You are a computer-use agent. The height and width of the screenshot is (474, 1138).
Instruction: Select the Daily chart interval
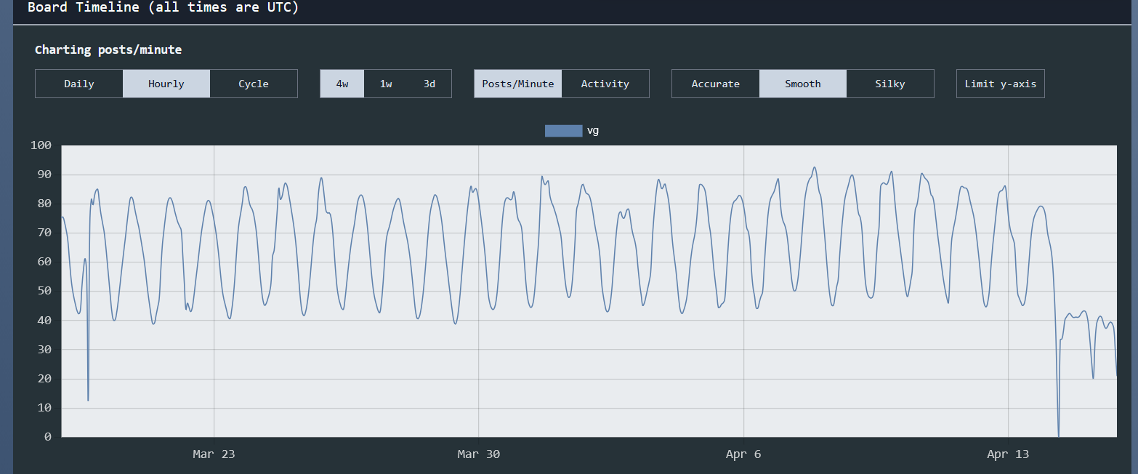(x=79, y=84)
